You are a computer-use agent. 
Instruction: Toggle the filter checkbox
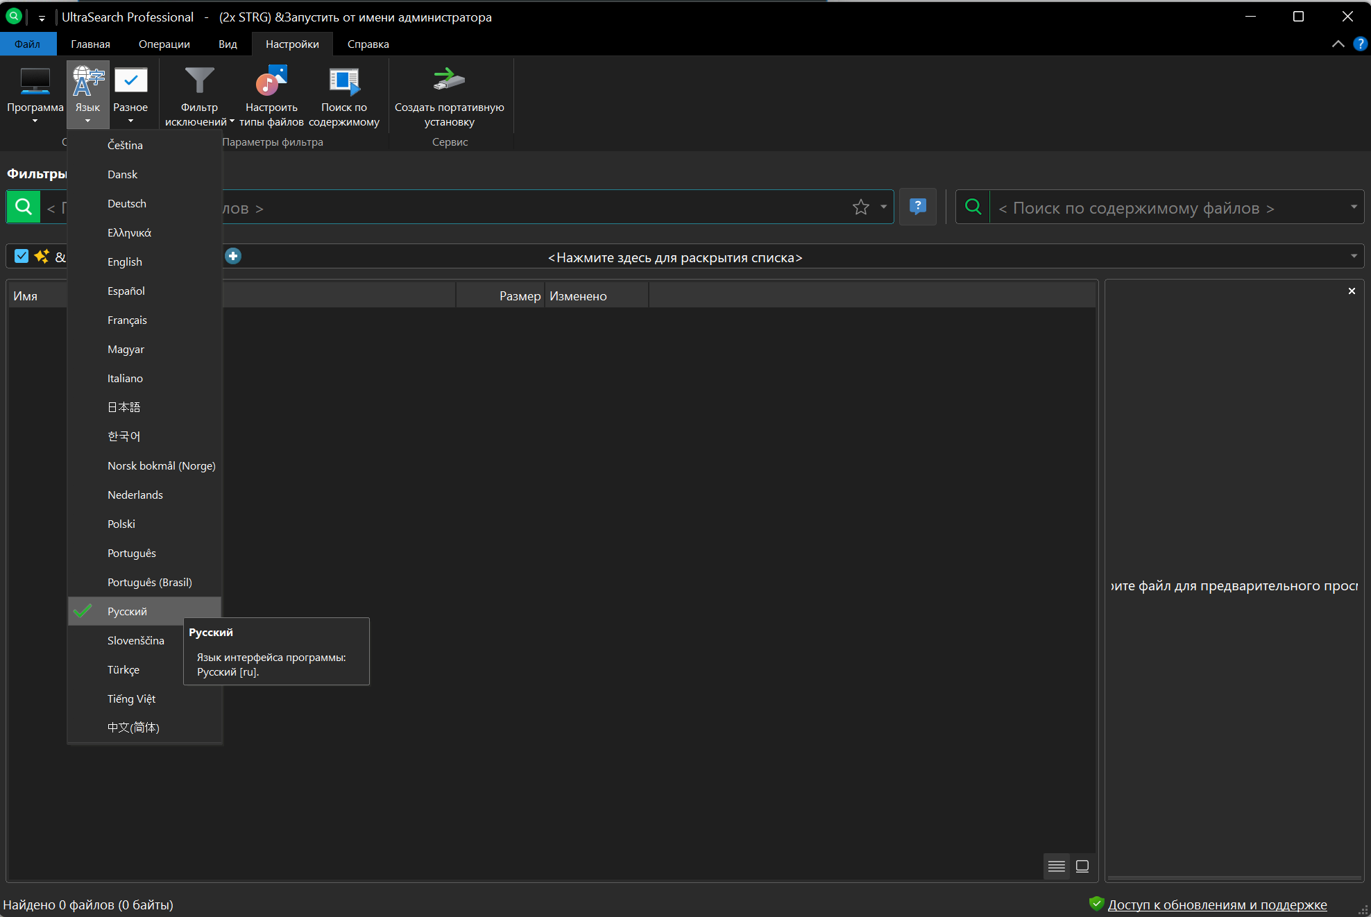pos(22,256)
